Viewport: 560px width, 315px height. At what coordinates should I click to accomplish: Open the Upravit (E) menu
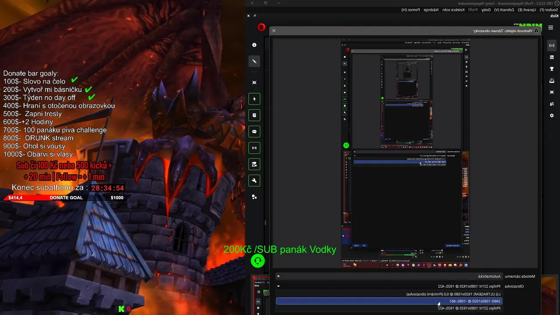point(527,10)
